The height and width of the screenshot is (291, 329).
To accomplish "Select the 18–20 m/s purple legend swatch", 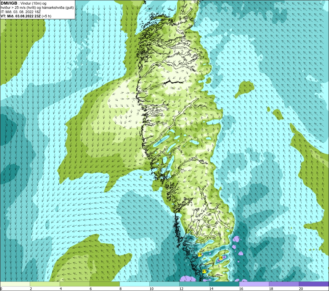I will pos(284,284).
